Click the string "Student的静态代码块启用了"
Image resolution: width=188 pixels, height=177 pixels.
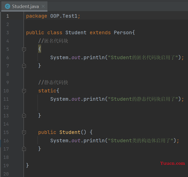coord(143,99)
